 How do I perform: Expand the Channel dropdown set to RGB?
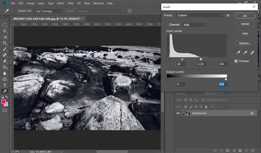(x=194, y=25)
